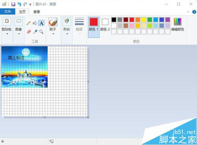Pick the purple color swatch
197x145 pixels.
pyautogui.click(x=168, y=20)
